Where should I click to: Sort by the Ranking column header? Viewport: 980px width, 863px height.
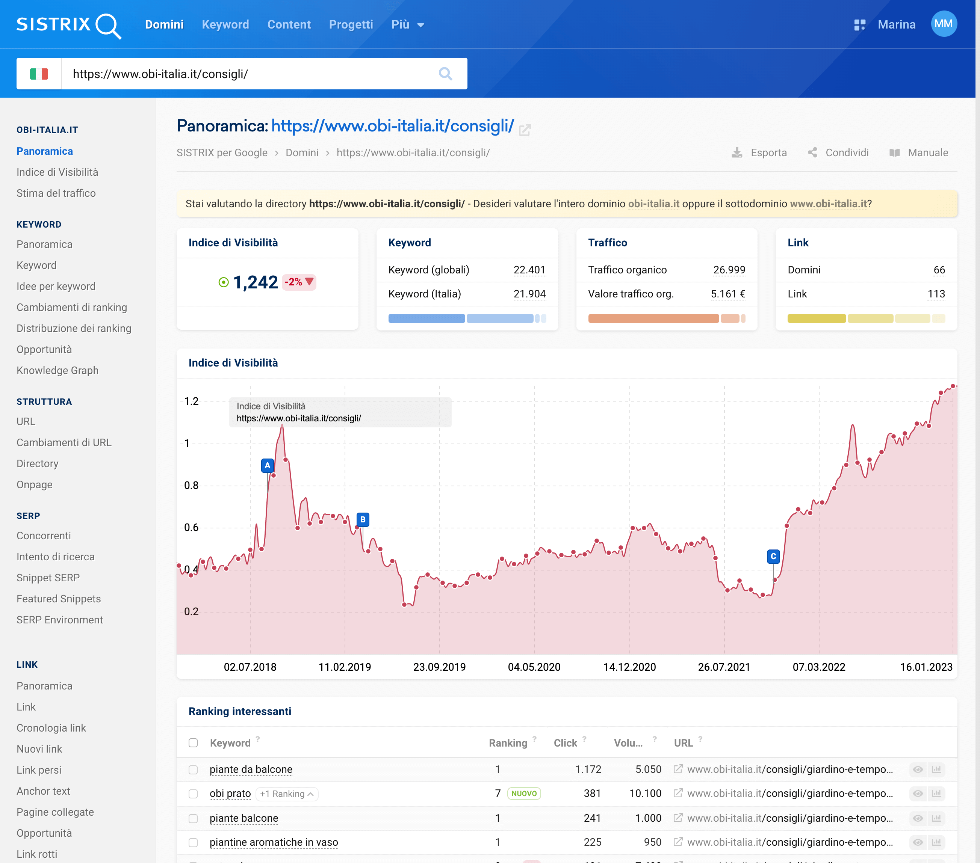[x=508, y=743]
